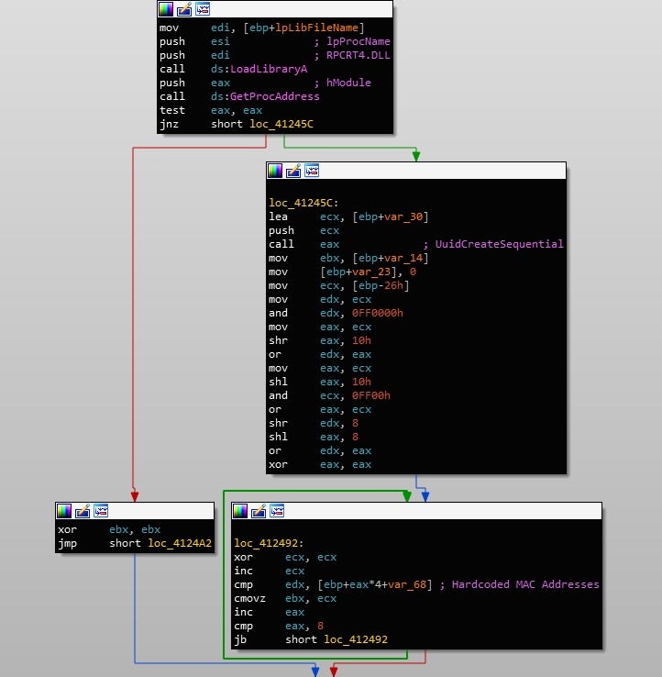Set the node color of the xor ebx block
The image size is (662, 677).
click(x=64, y=511)
